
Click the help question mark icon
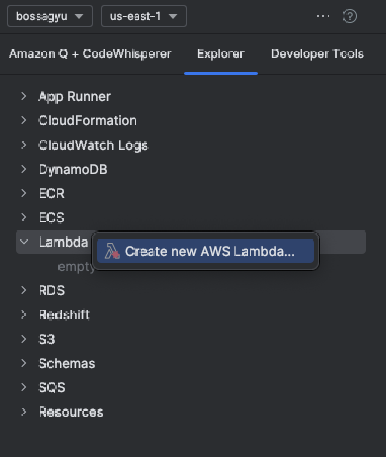coord(349,17)
